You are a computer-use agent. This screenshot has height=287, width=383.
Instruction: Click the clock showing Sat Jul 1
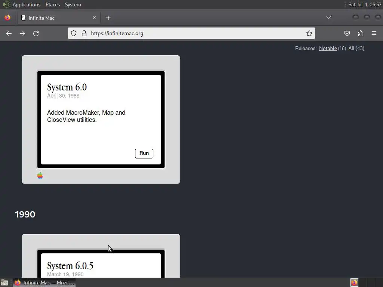365,4
